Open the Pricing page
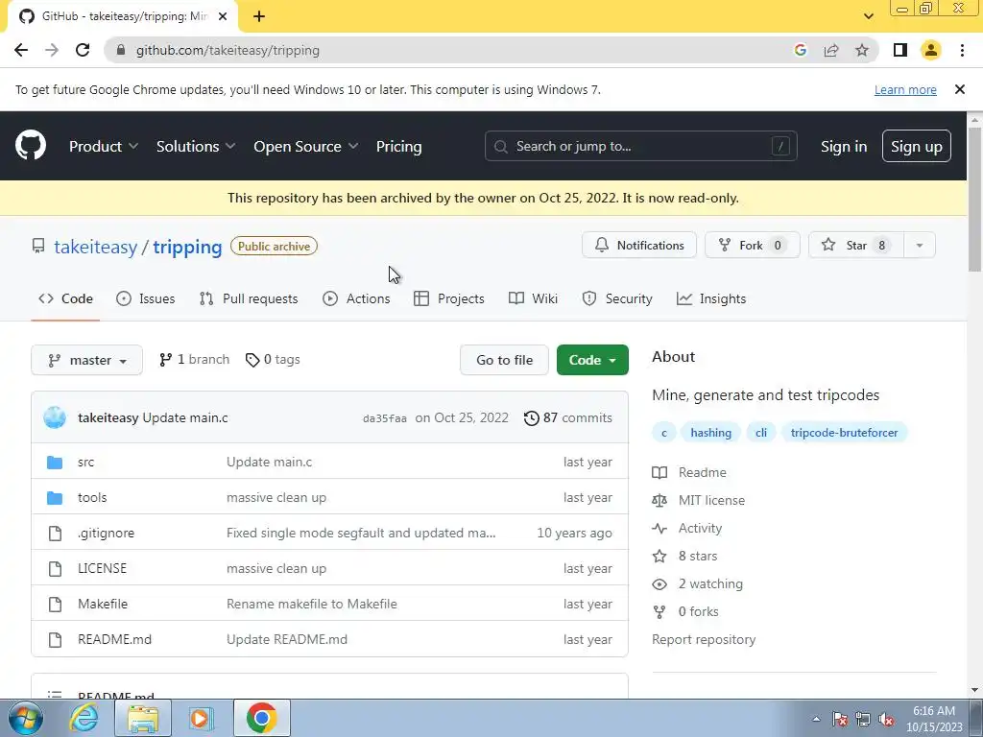Viewport: 983px width, 737px height. coord(398,146)
